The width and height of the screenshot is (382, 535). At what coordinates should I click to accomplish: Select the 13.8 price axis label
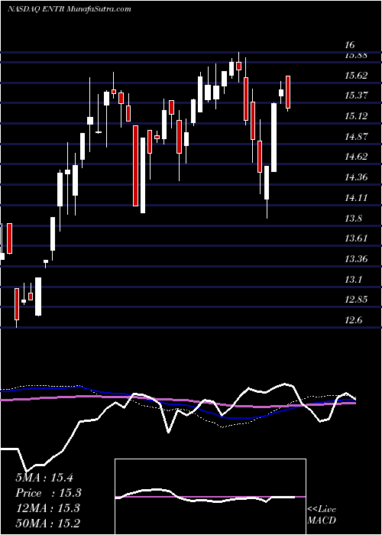(353, 219)
